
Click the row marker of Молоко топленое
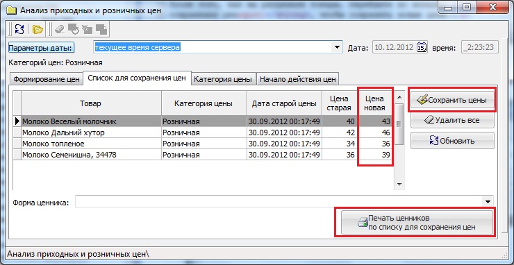tap(17, 144)
